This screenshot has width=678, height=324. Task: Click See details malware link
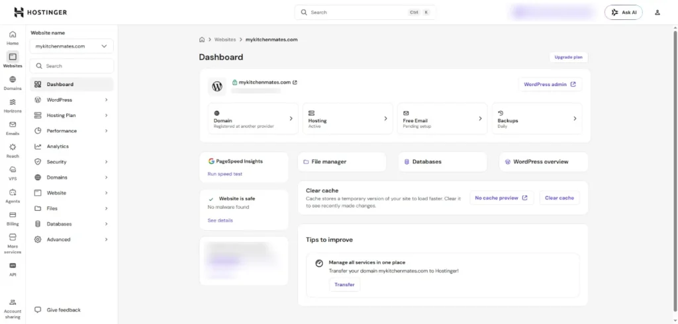point(220,220)
